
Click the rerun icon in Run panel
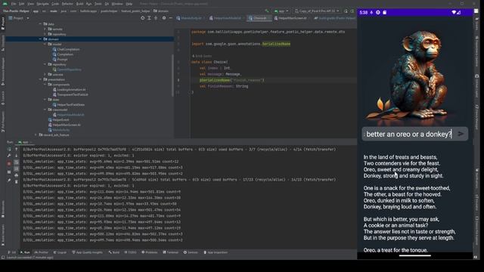coord(9,150)
